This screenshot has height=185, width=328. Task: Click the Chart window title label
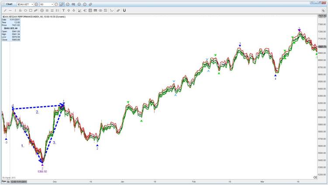pos(9,4)
